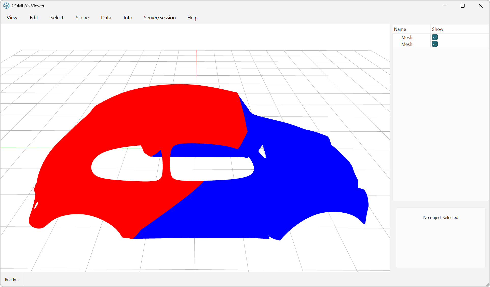
Task: Open the Select menu
Action: click(x=57, y=18)
